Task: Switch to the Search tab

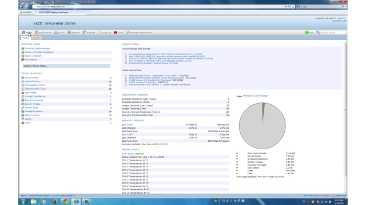Action: pyautogui.click(x=36, y=38)
